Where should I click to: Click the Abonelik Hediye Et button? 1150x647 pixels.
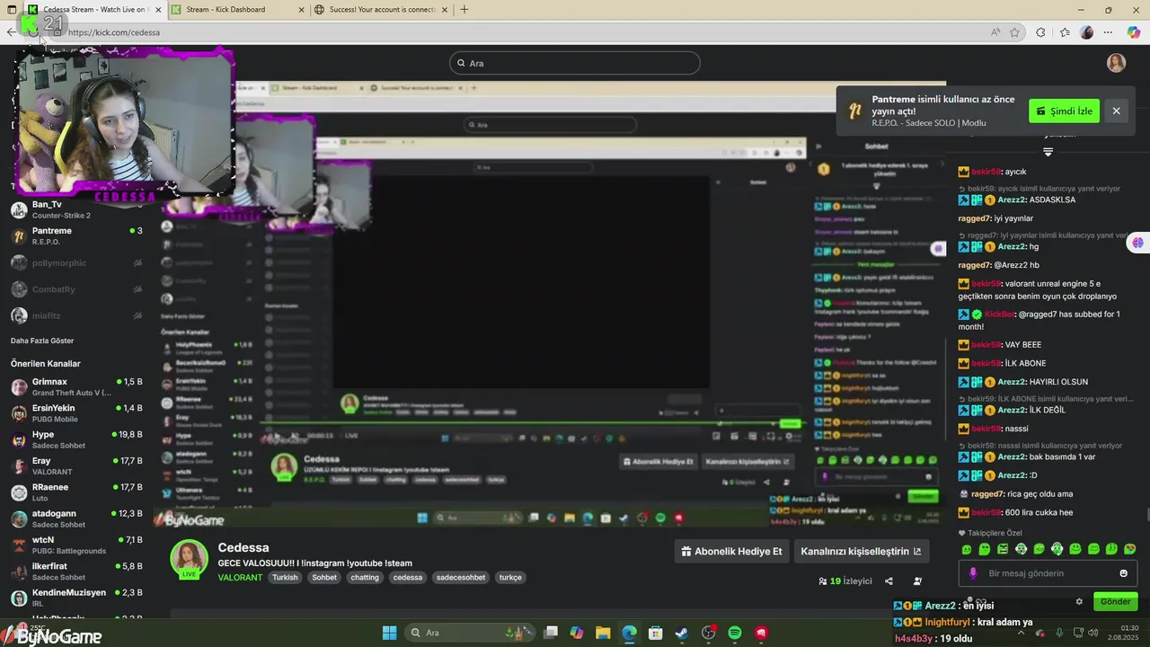731,551
